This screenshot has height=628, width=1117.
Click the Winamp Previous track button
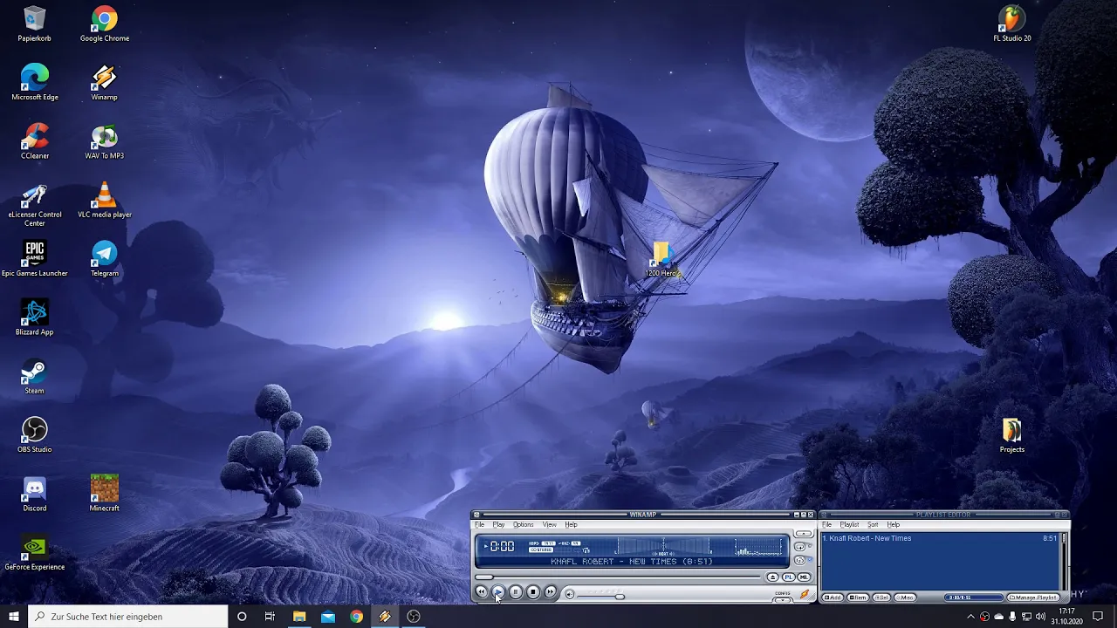(x=482, y=591)
